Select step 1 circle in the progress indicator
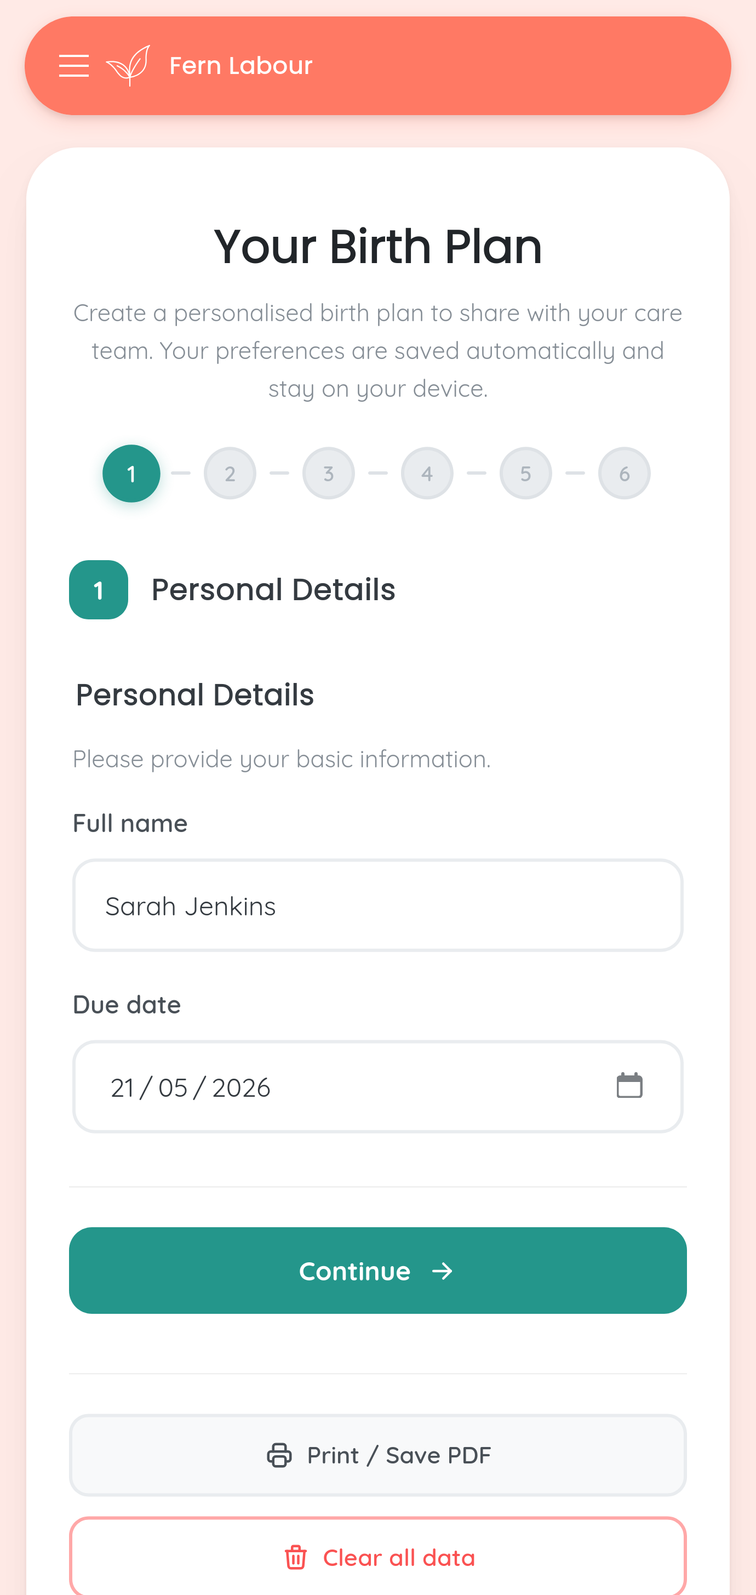 [x=130, y=473]
